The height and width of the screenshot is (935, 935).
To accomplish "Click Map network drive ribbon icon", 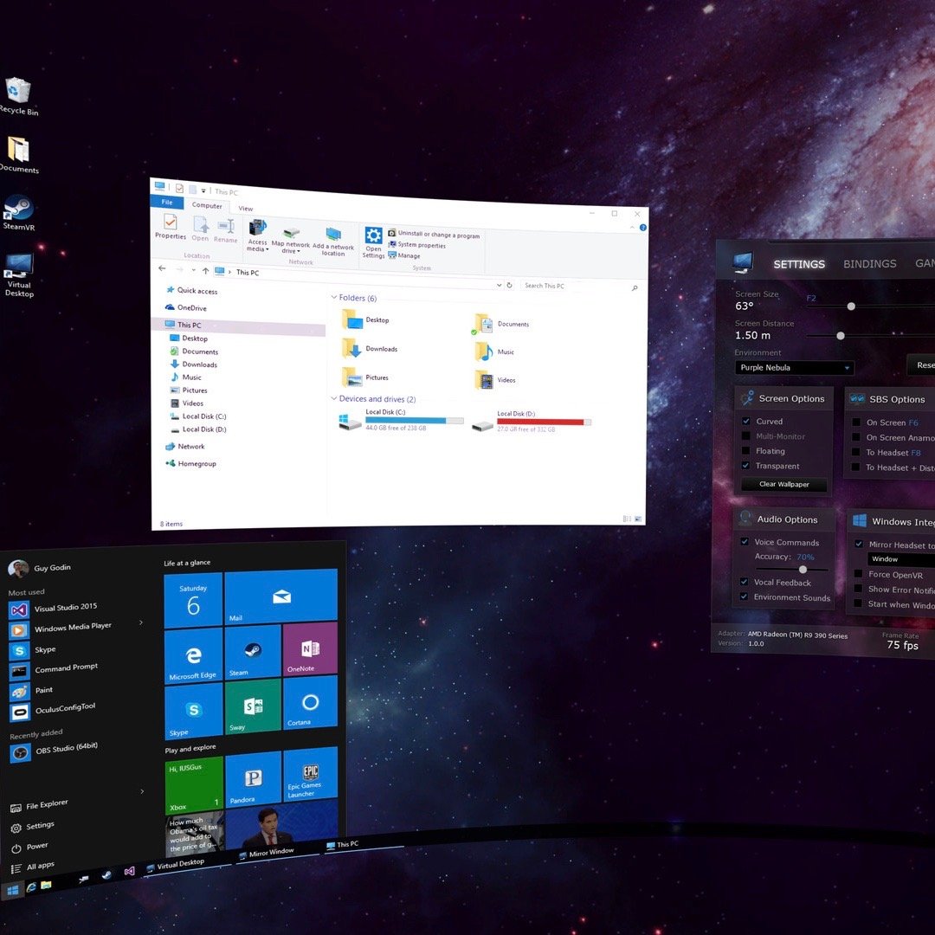I will click(x=290, y=240).
